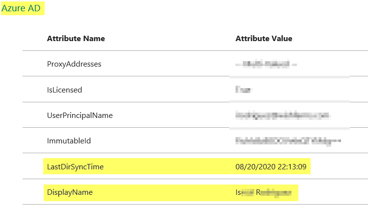Click the UserPrincipalName attribute name

coord(80,116)
